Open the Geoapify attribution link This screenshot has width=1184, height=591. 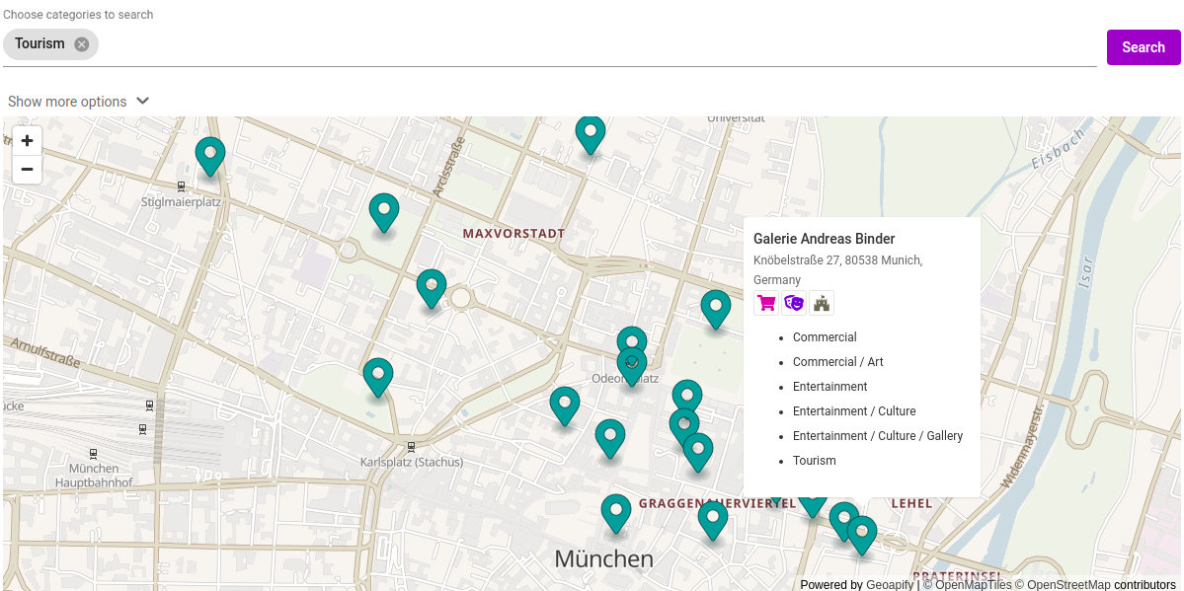click(x=890, y=584)
